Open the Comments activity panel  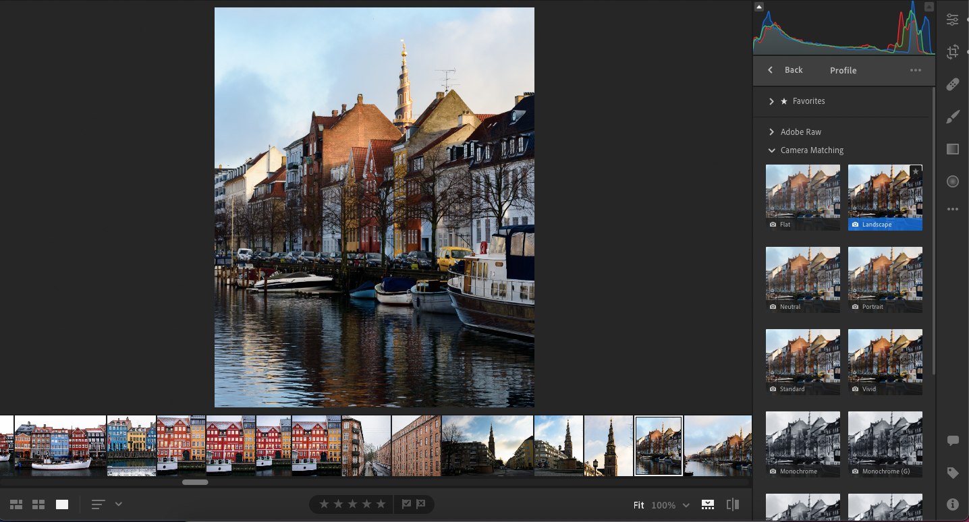pos(952,441)
